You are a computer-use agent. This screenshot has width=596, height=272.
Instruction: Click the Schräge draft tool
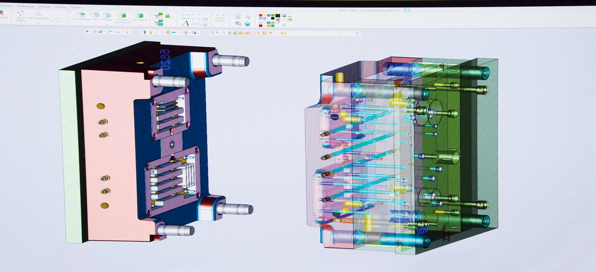click(x=107, y=15)
